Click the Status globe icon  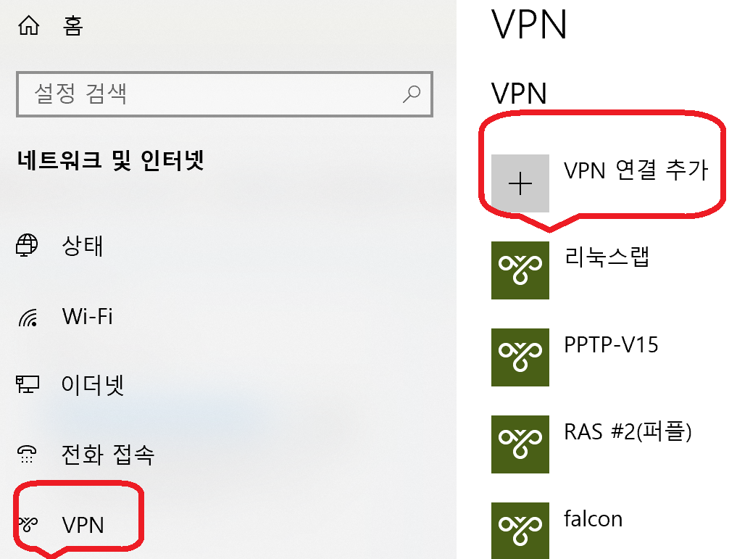point(28,245)
